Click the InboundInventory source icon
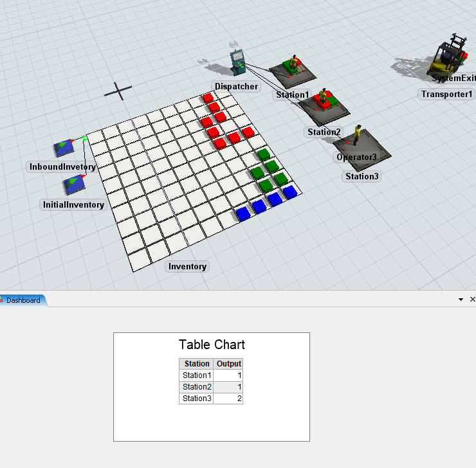 click(63, 148)
